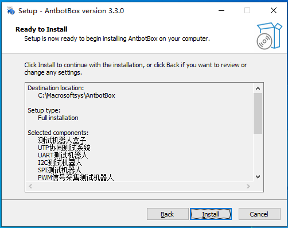Click the vertical scrollbar track below the thumb
The height and width of the screenshot is (228, 288).
(x=258, y=153)
